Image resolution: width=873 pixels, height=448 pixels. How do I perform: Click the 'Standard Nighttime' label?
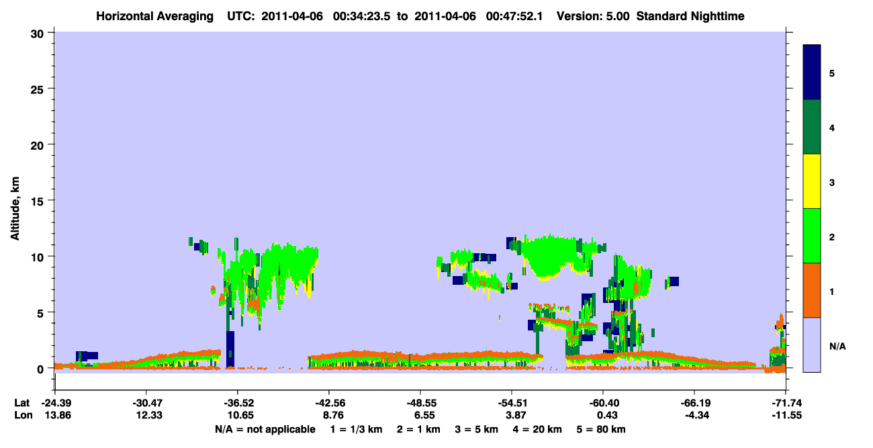coord(690,15)
